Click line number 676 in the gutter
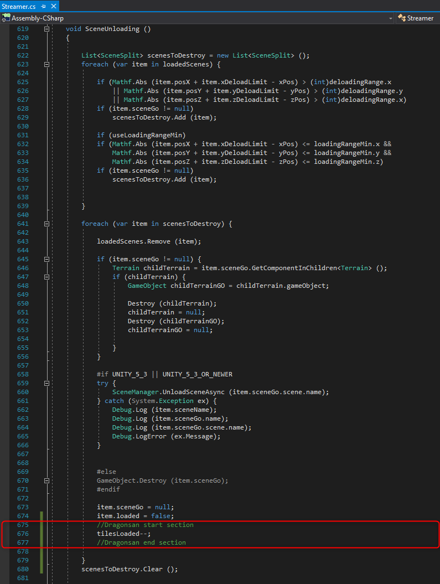Image resolution: width=440 pixels, height=584 pixels. [x=22, y=534]
